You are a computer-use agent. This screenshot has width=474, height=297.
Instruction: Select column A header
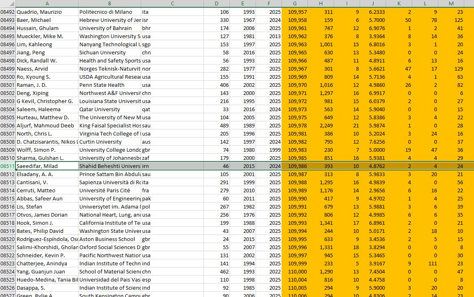pyautogui.click(x=47, y=4)
